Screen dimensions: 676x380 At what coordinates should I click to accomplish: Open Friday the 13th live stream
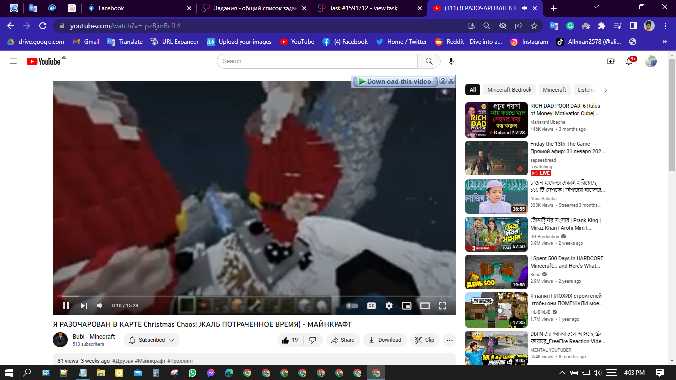coord(496,158)
